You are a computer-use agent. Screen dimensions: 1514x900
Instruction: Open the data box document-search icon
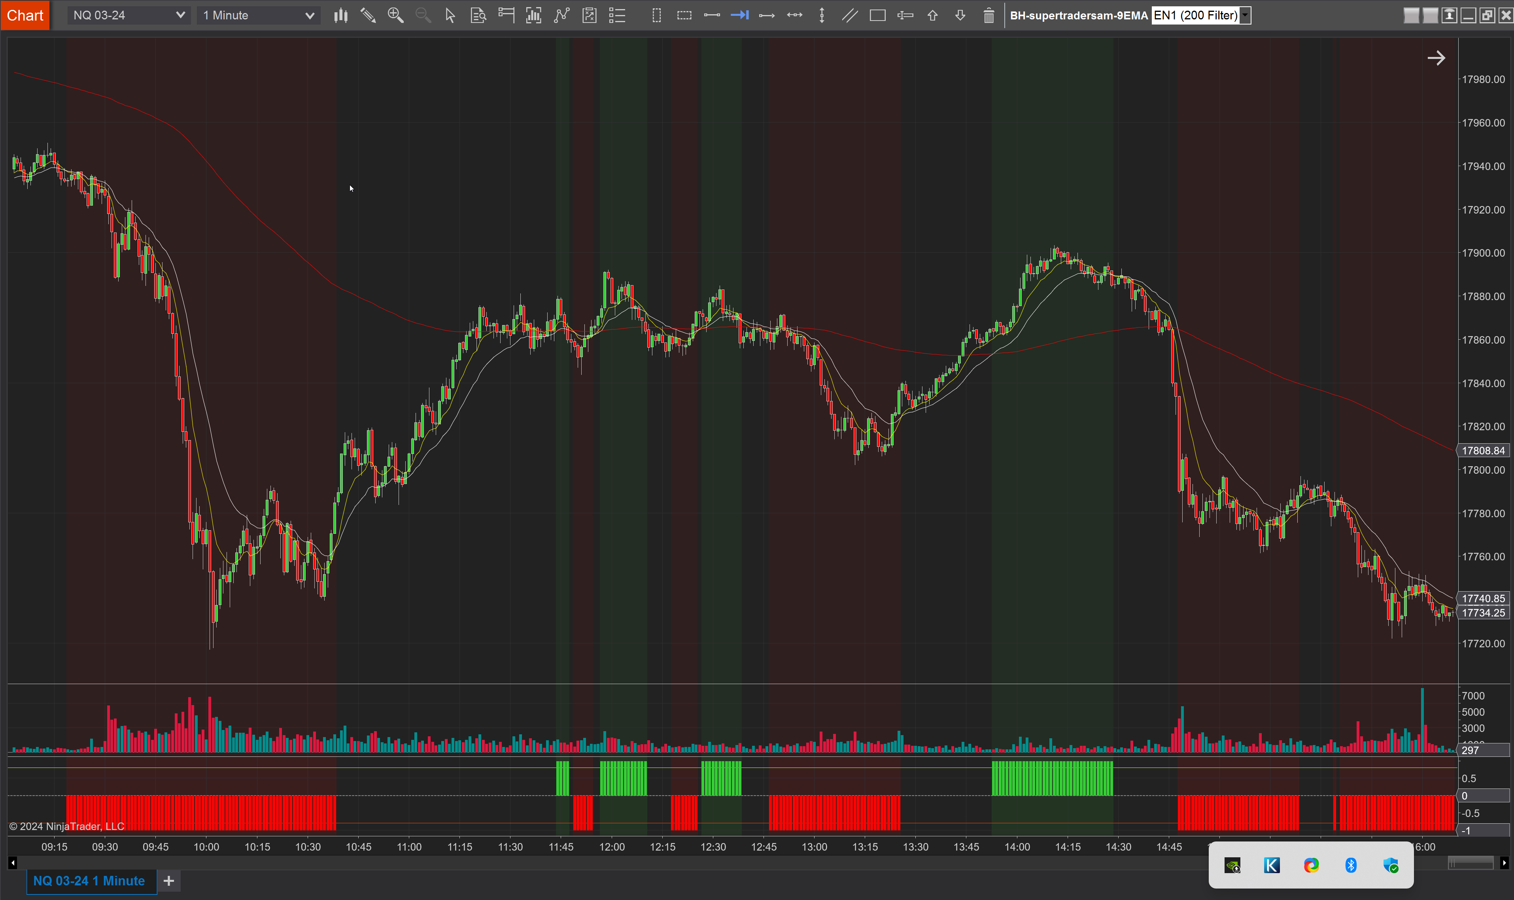(478, 15)
